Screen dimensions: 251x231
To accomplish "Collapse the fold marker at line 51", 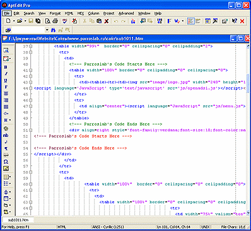I will [31, 130].
